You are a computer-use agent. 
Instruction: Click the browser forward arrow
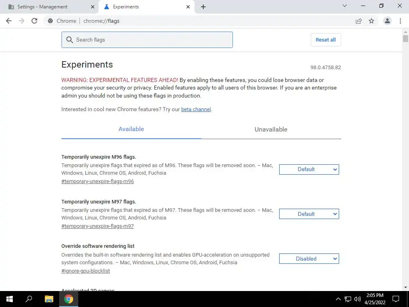[22, 21]
